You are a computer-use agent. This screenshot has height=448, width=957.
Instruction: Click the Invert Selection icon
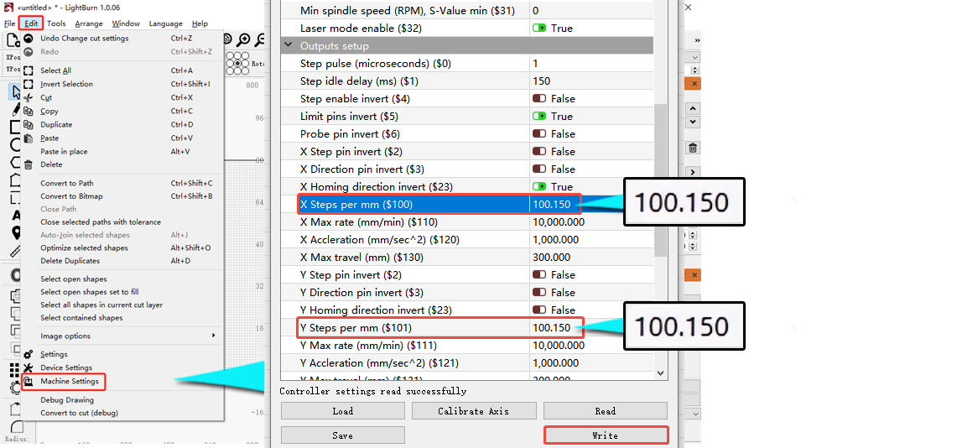click(x=28, y=84)
